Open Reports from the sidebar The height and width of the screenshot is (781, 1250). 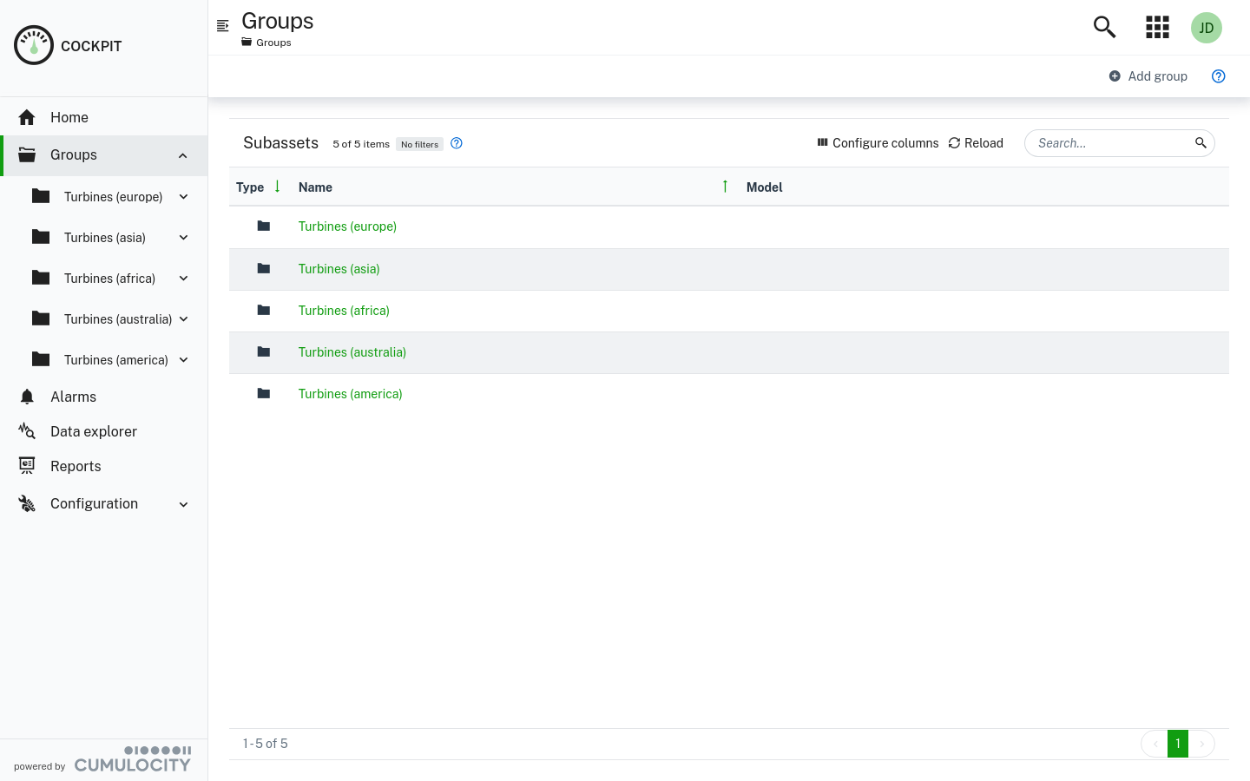tap(76, 466)
